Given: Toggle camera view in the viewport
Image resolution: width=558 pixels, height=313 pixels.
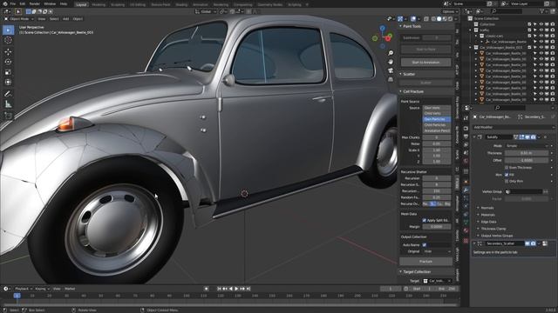Looking at the screenshot, I should 391,70.
